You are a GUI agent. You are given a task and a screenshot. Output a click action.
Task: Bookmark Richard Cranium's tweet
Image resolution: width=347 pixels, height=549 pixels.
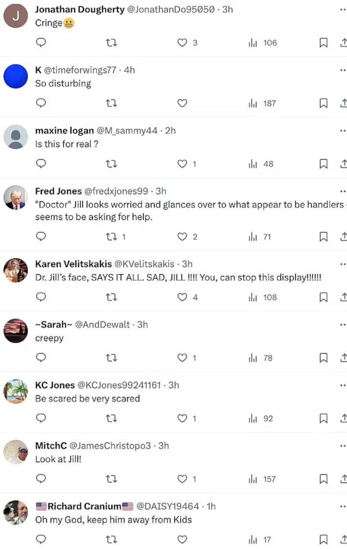[x=323, y=539]
